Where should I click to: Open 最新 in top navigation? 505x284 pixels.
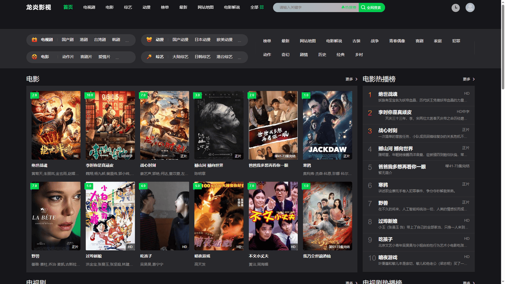click(x=183, y=7)
